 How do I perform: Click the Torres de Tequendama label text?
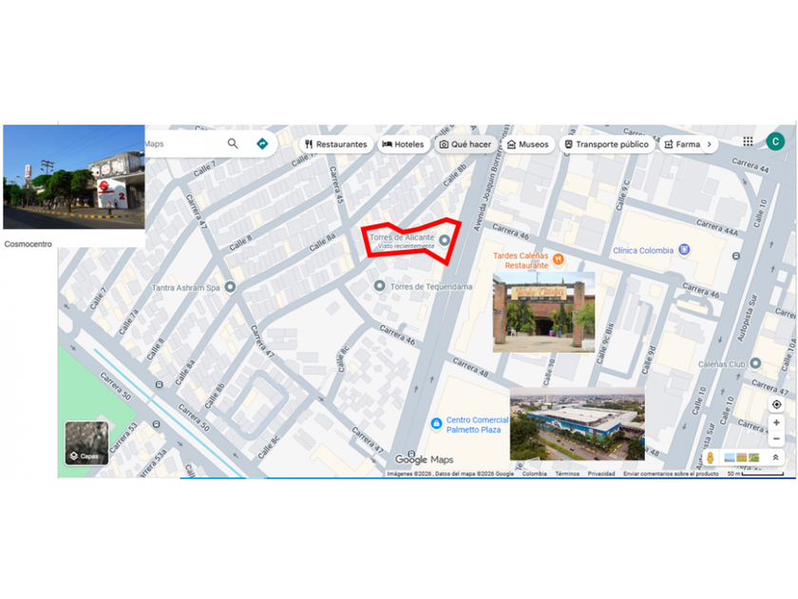coord(431,287)
